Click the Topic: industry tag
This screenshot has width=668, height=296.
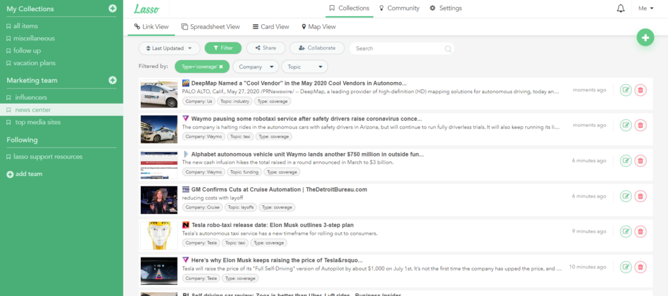[235, 101]
